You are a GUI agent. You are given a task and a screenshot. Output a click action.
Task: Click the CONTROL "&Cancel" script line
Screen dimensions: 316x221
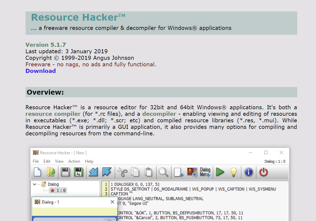(x=180, y=218)
